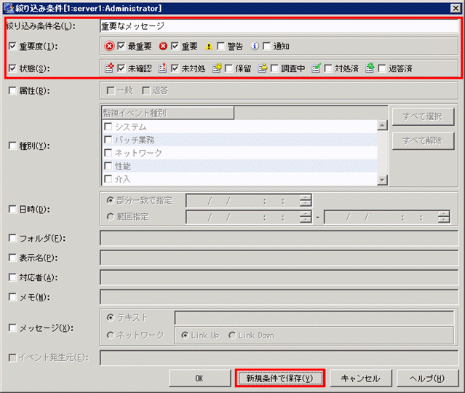Check the ネットワーク event type list checkbox
The image size is (465, 393).
click(x=108, y=152)
